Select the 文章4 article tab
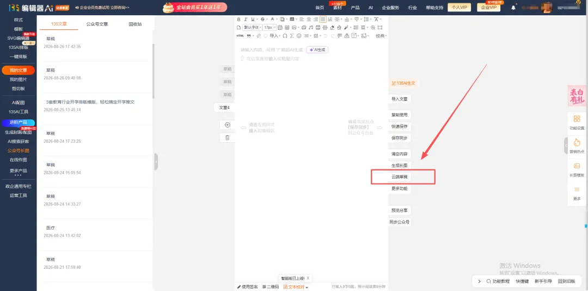588x291 pixels. 224,107
